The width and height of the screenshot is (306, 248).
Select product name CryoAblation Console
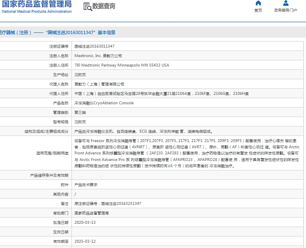click(x=104, y=103)
